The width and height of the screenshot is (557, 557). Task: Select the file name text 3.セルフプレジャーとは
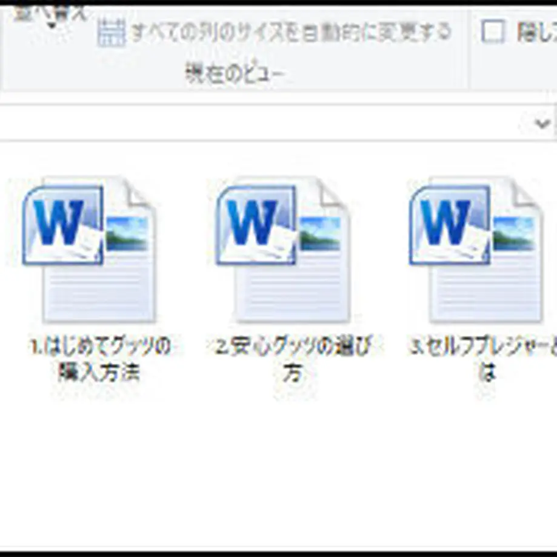[x=483, y=359]
